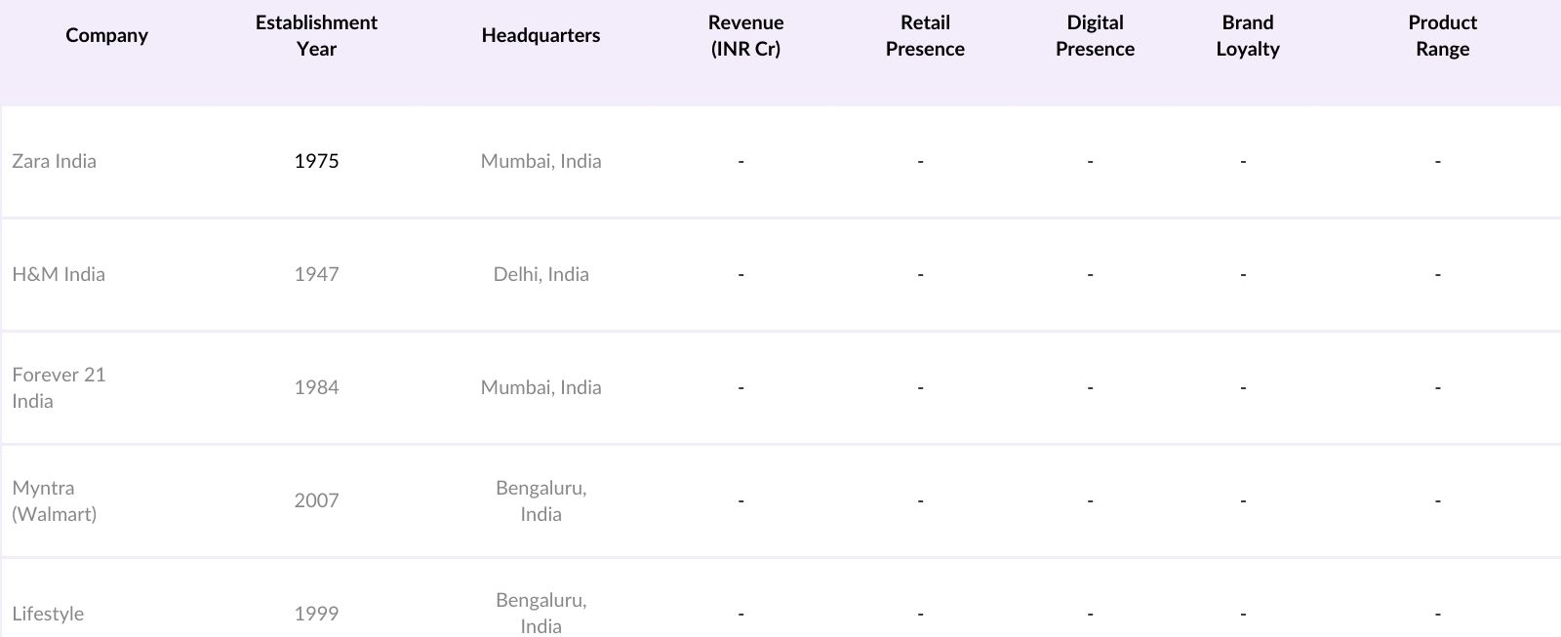Select the Delhi, India headquarters cell
1561x637 pixels.
[540, 274]
